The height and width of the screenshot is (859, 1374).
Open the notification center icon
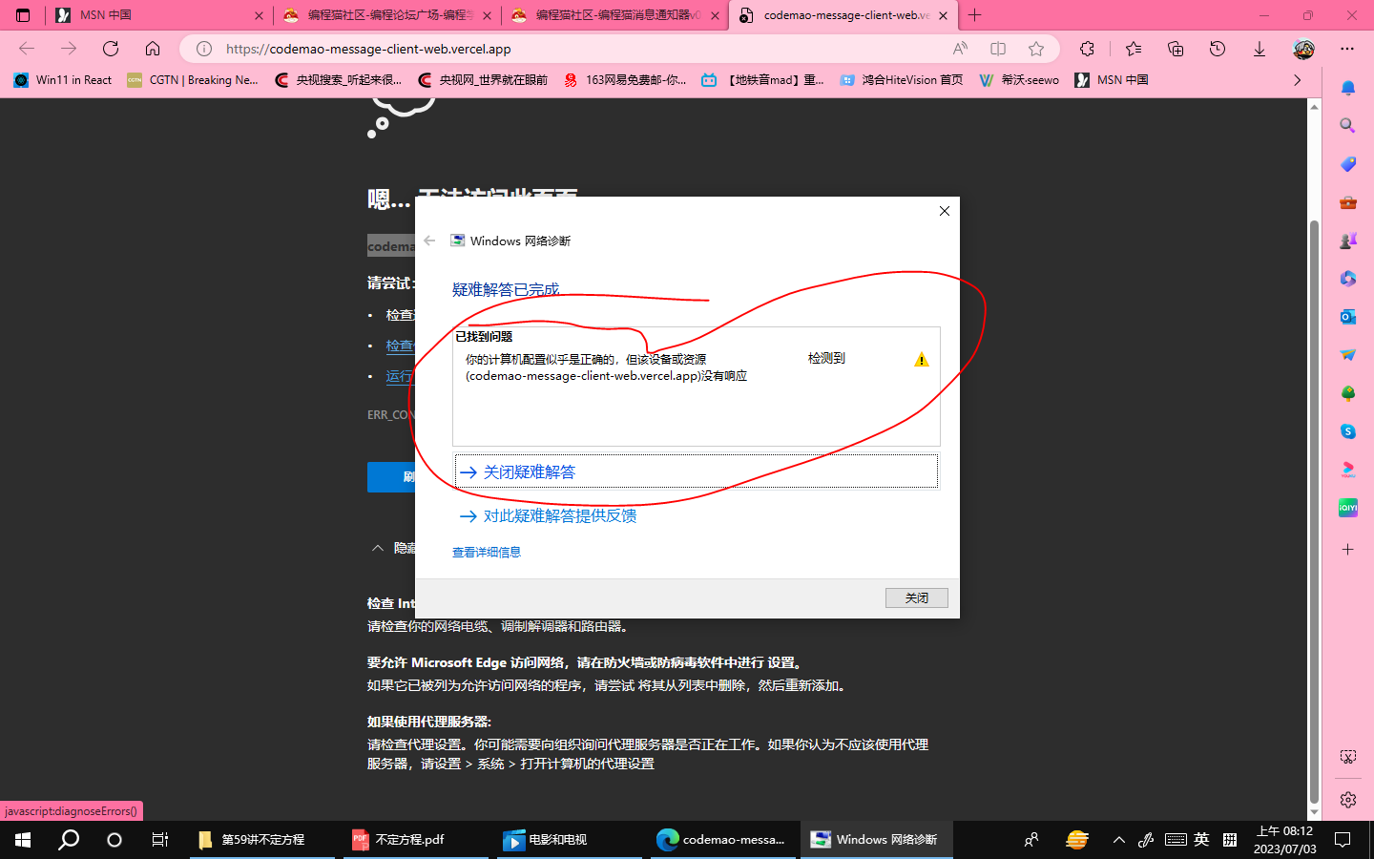click(x=1343, y=840)
